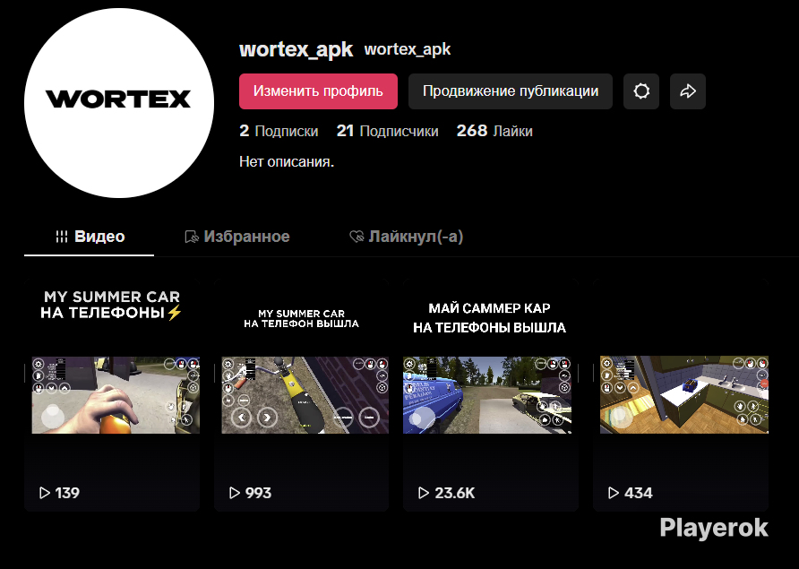The image size is (799, 569).
Task: Click the play icon next to 139 views
Action: (x=45, y=493)
